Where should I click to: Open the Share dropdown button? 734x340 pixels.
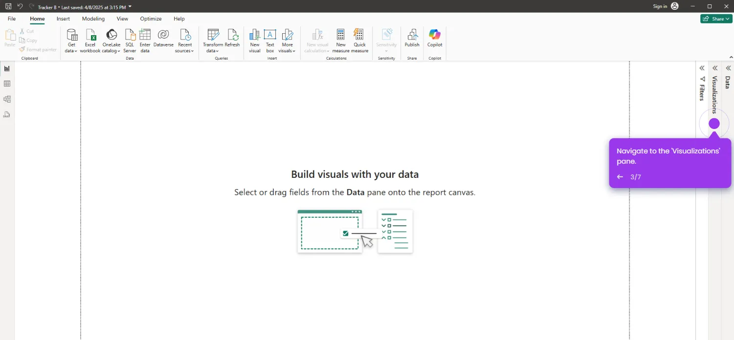pyautogui.click(x=716, y=19)
